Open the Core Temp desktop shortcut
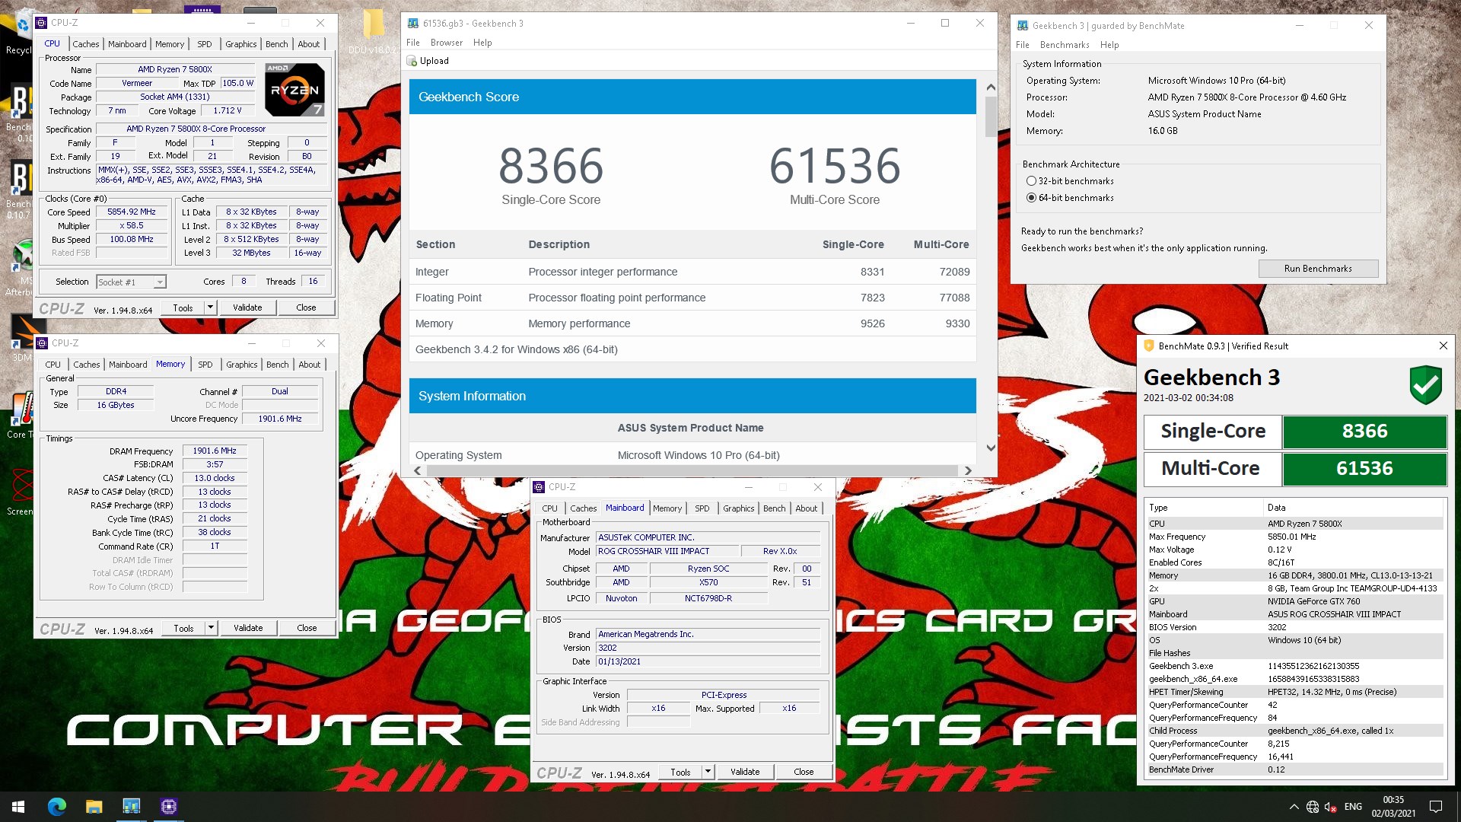Viewport: 1461px width, 822px height. pyautogui.click(x=20, y=415)
